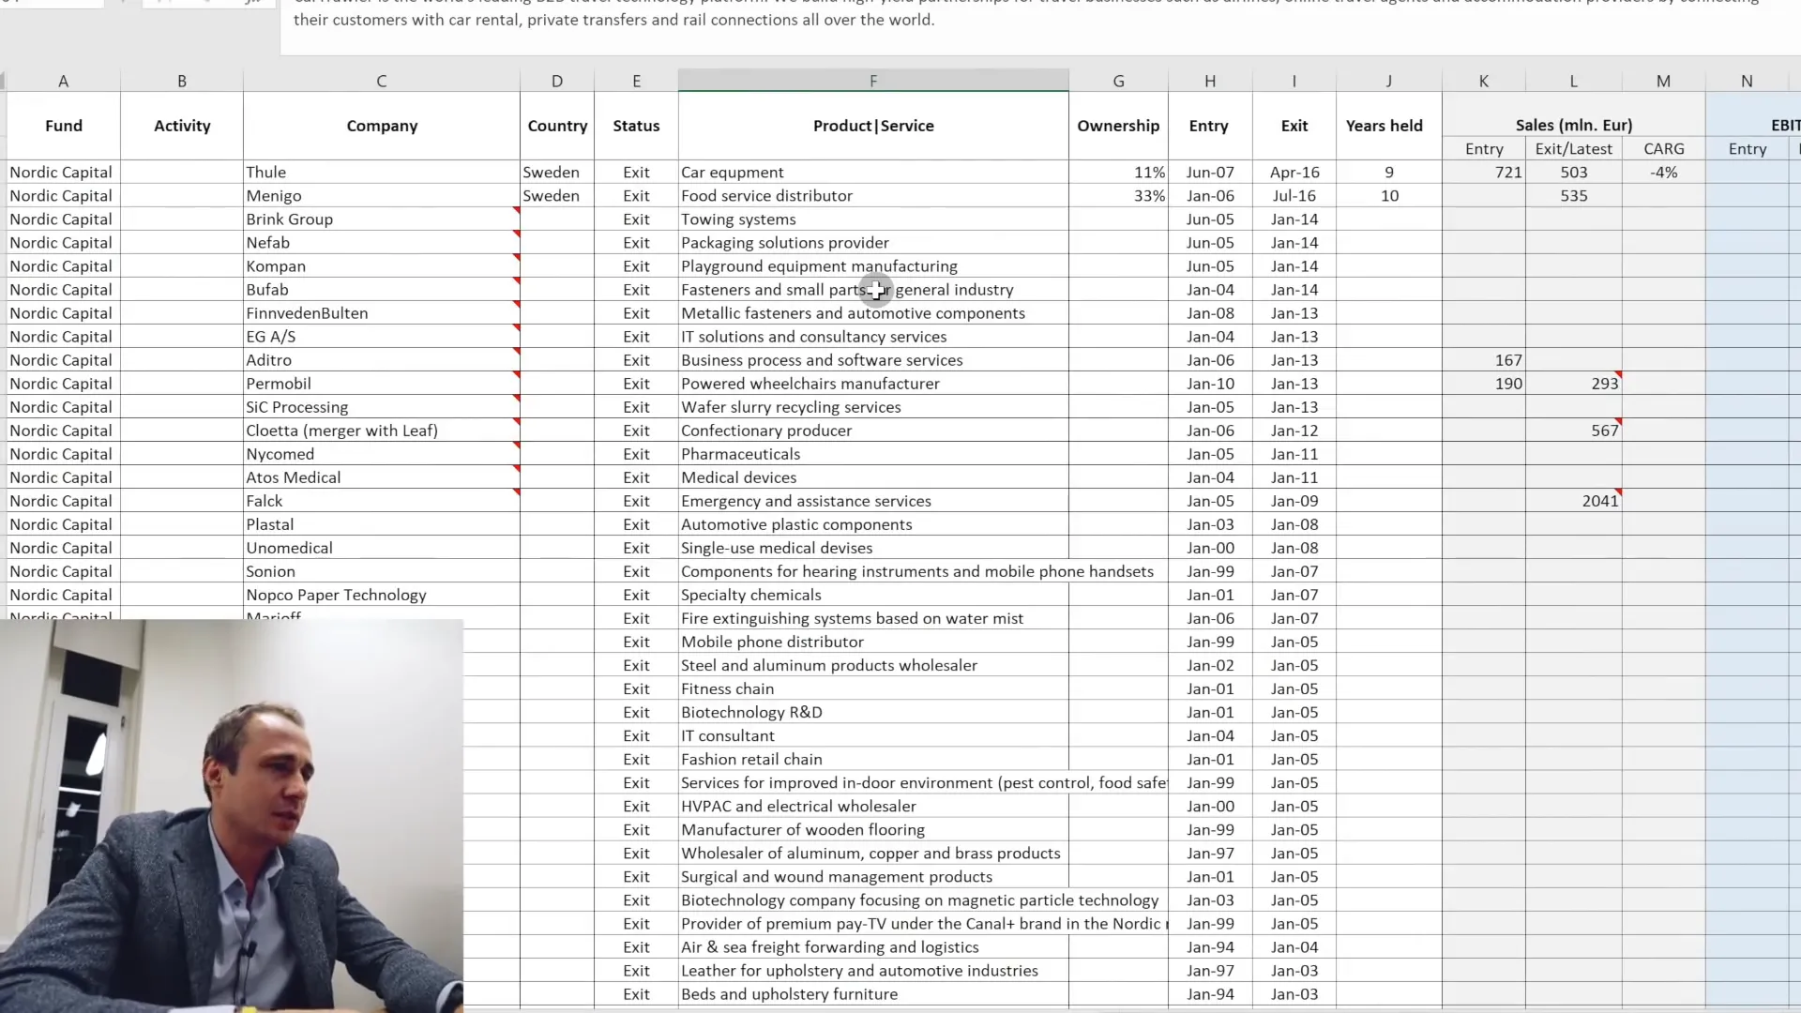The height and width of the screenshot is (1013, 1801).
Task: Click the CARG subheader cell
Action: 1663,148
